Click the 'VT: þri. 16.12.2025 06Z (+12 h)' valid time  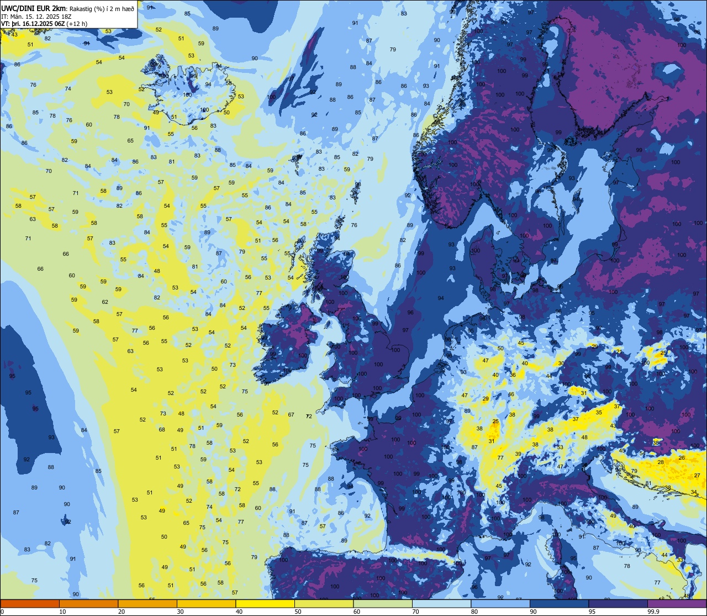44,24
